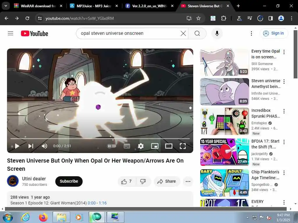Search with voice microphone
The width and height of the screenshot is (298, 223).
pyautogui.click(x=217, y=33)
